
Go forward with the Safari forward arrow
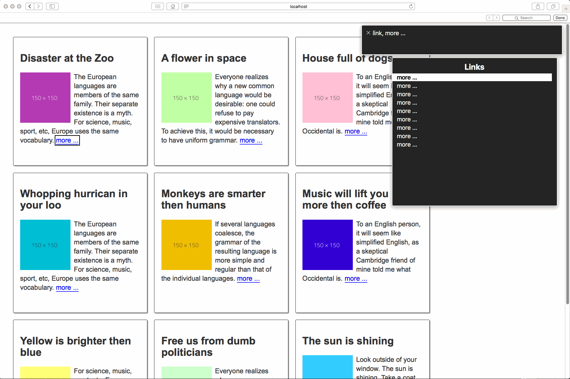pos(38,6)
